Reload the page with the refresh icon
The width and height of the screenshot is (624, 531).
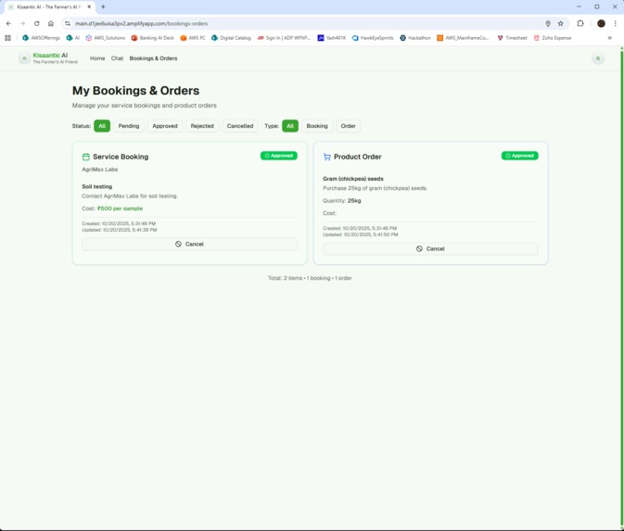point(36,23)
